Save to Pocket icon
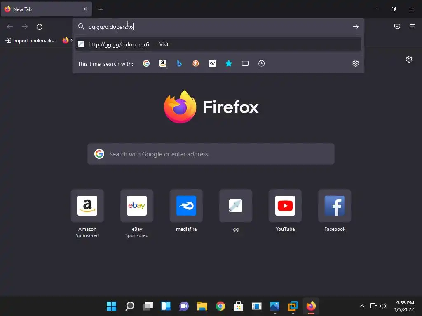Viewport: 422px width, 316px height. pos(397,26)
